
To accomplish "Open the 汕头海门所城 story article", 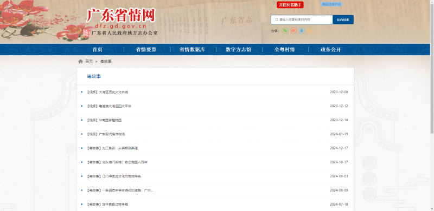I will pyautogui.click(x=117, y=162).
